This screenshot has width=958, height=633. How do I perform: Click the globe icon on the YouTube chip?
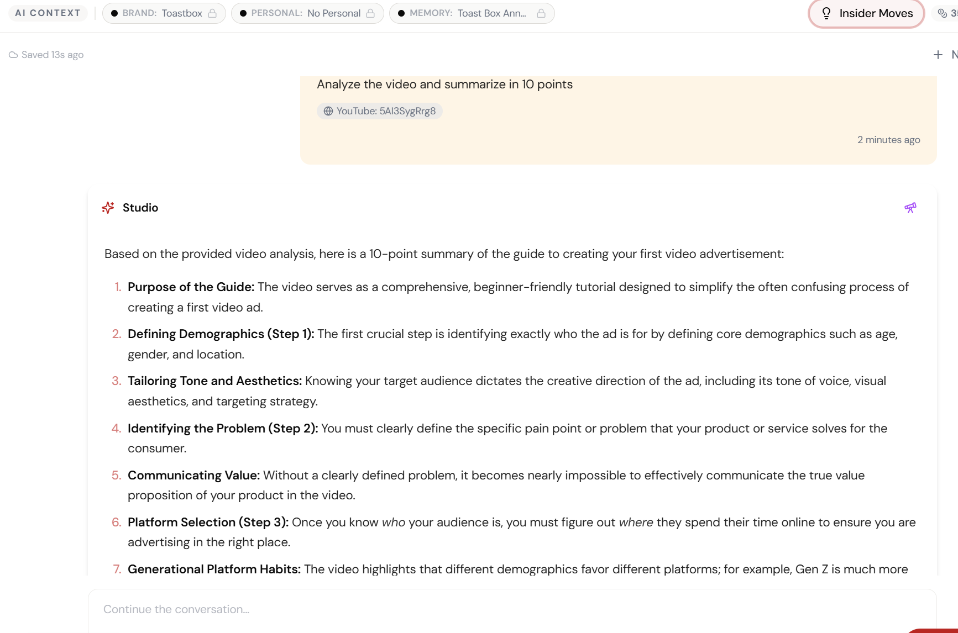click(x=328, y=111)
